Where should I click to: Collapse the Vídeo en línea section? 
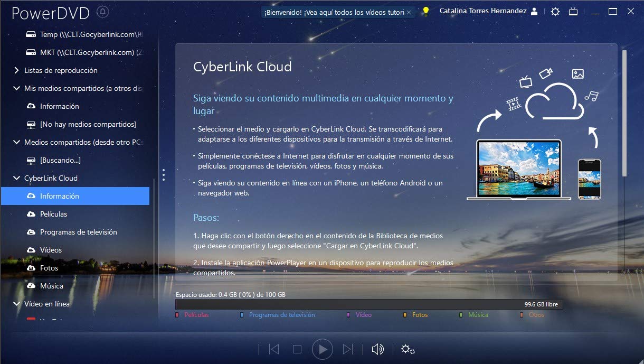tap(16, 304)
